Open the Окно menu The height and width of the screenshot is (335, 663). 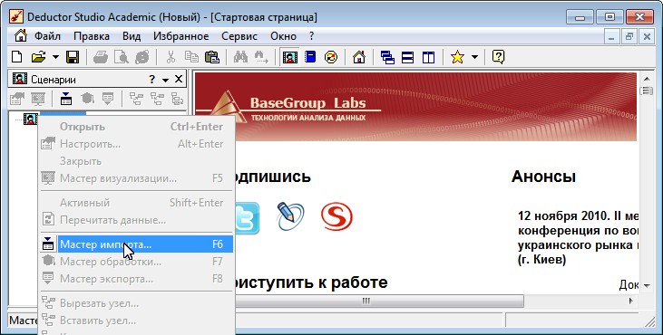tap(283, 36)
